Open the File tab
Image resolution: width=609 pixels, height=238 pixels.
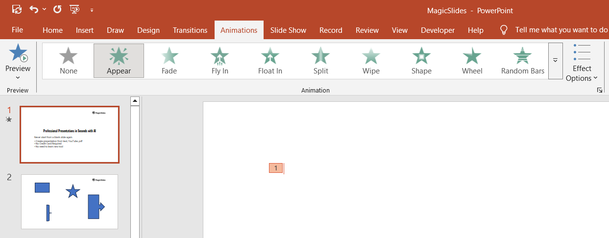[x=17, y=30]
